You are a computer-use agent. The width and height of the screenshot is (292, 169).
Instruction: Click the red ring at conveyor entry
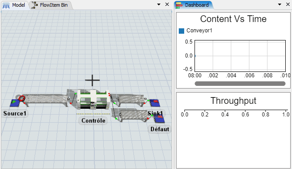coord(22,98)
